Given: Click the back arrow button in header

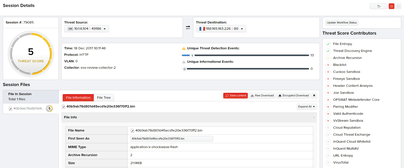Looking at the screenshot, I should pos(379,6).
